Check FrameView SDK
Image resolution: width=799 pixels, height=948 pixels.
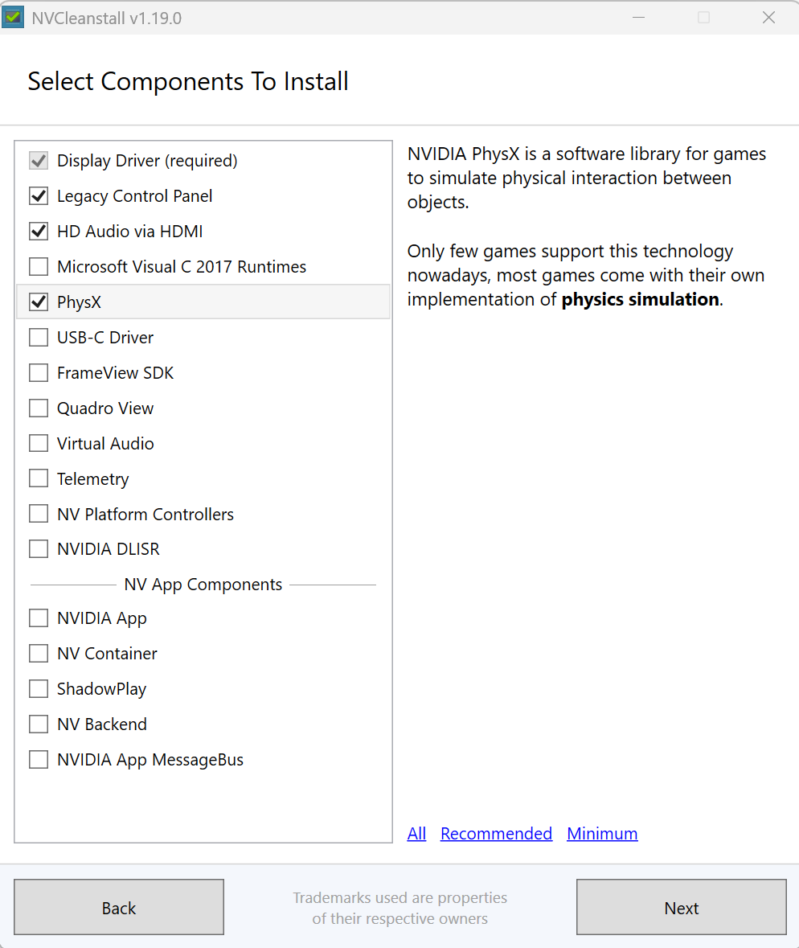click(x=38, y=372)
